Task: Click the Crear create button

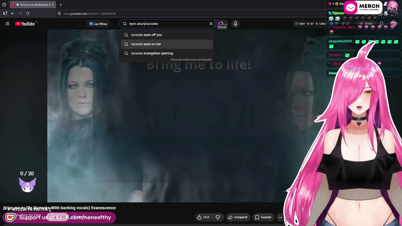Action: [366, 24]
